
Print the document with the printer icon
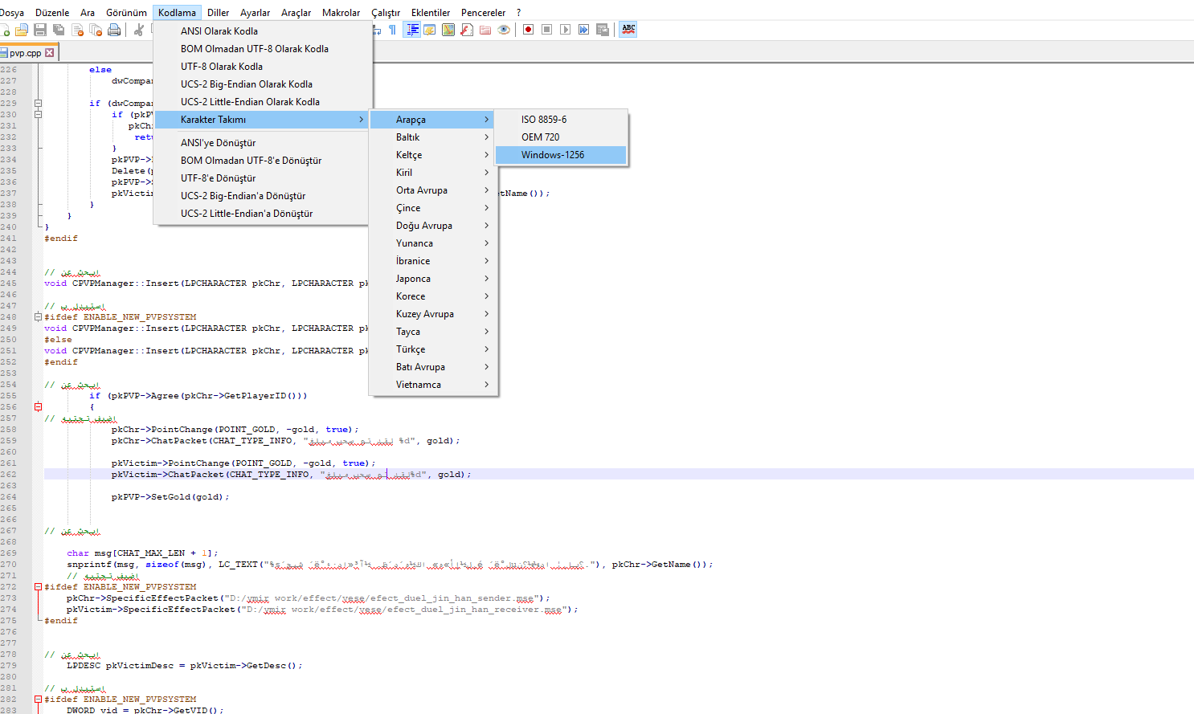pos(114,30)
